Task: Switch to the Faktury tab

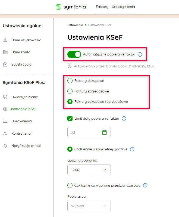Action: click(x=102, y=7)
